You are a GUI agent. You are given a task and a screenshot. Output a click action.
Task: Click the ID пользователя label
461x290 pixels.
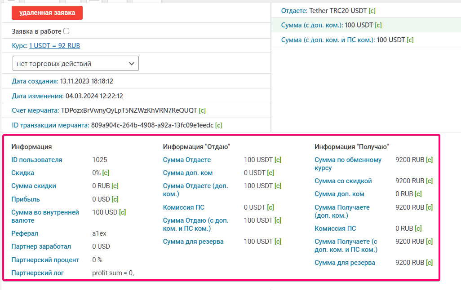coord(37,160)
